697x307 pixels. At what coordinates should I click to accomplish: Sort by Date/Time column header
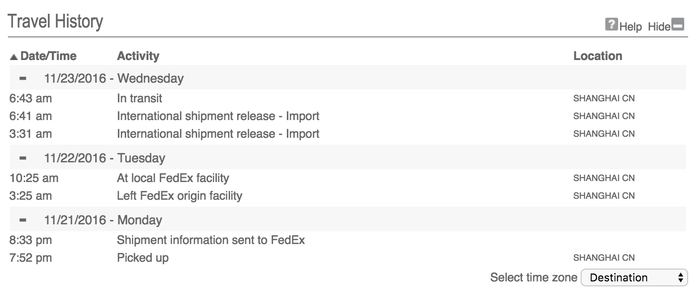48,56
